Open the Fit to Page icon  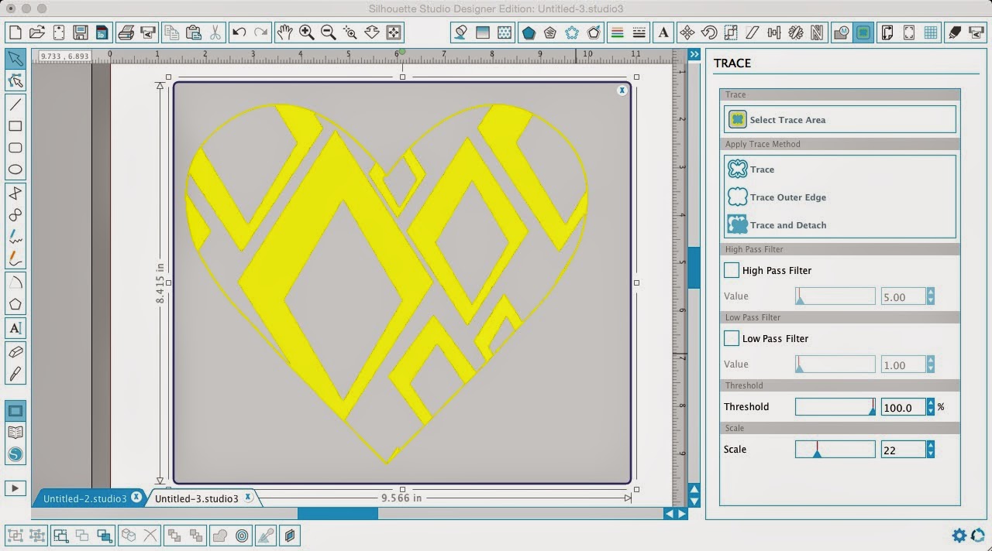[x=393, y=32]
